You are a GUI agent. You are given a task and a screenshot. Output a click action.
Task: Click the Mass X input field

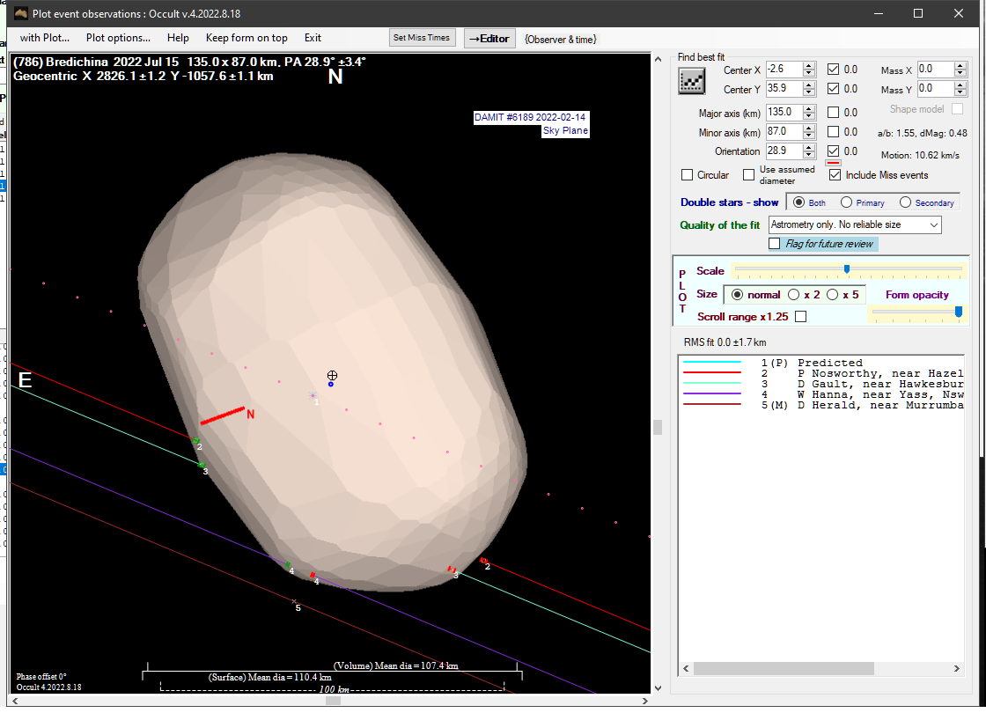pyautogui.click(x=935, y=70)
